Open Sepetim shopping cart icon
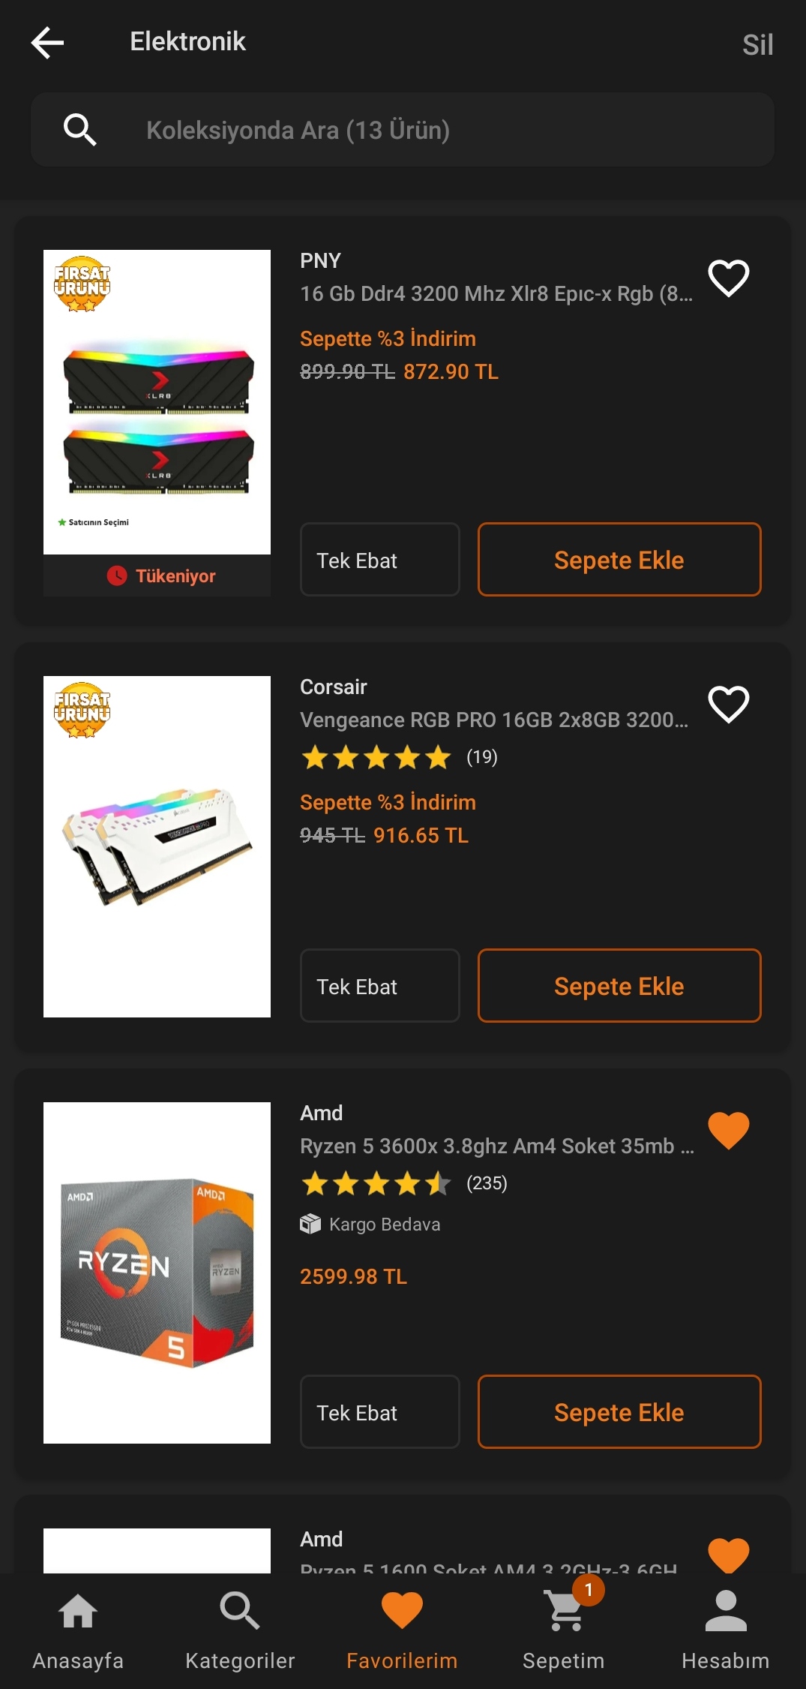 tap(565, 1612)
